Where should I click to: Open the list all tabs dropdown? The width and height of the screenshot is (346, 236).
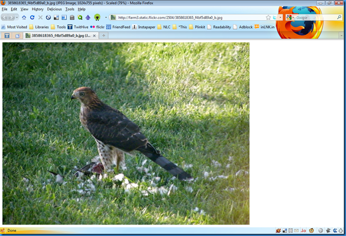[341, 35]
